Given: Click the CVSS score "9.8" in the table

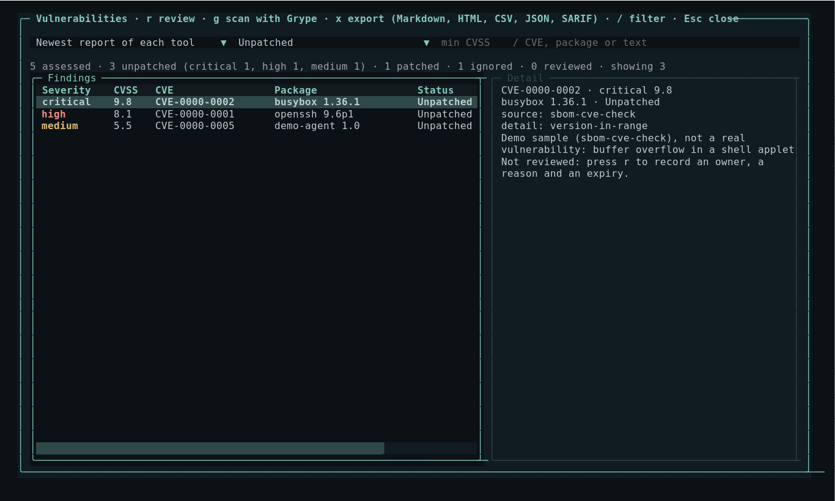Looking at the screenshot, I should 123,102.
